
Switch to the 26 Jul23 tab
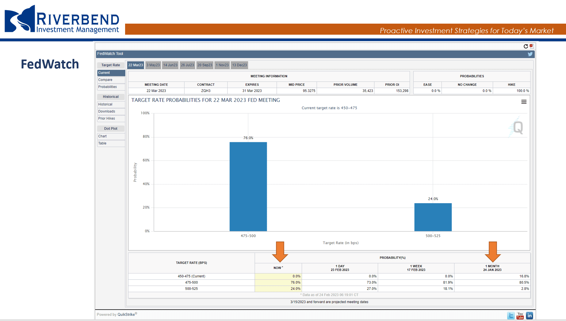(187, 65)
